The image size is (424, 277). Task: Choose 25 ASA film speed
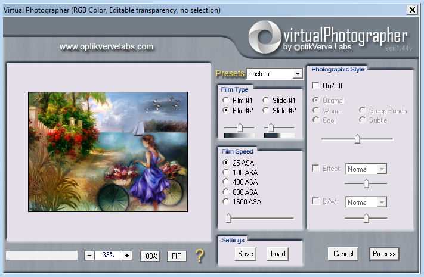(226, 163)
